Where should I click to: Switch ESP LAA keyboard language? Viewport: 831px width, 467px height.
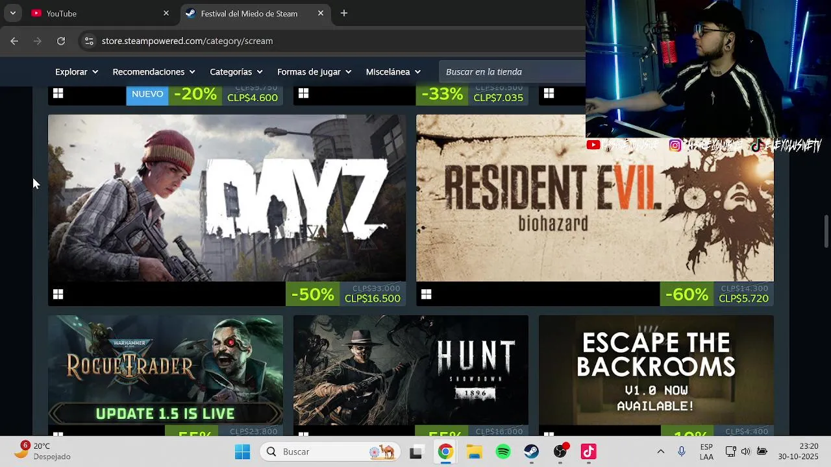pos(706,451)
